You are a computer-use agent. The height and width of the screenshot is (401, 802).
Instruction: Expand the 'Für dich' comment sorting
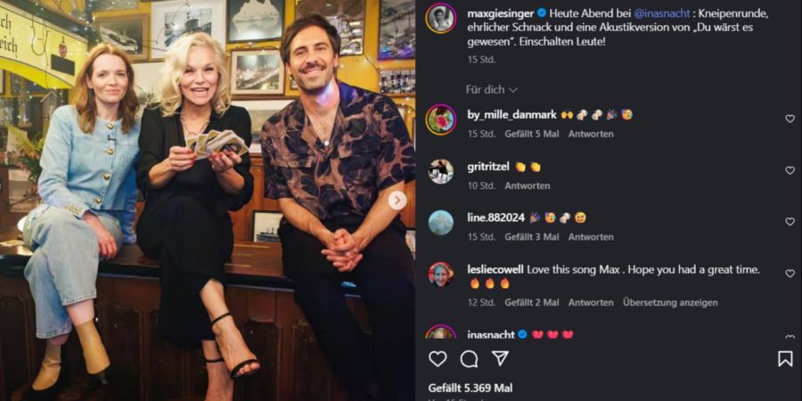[492, 89]
